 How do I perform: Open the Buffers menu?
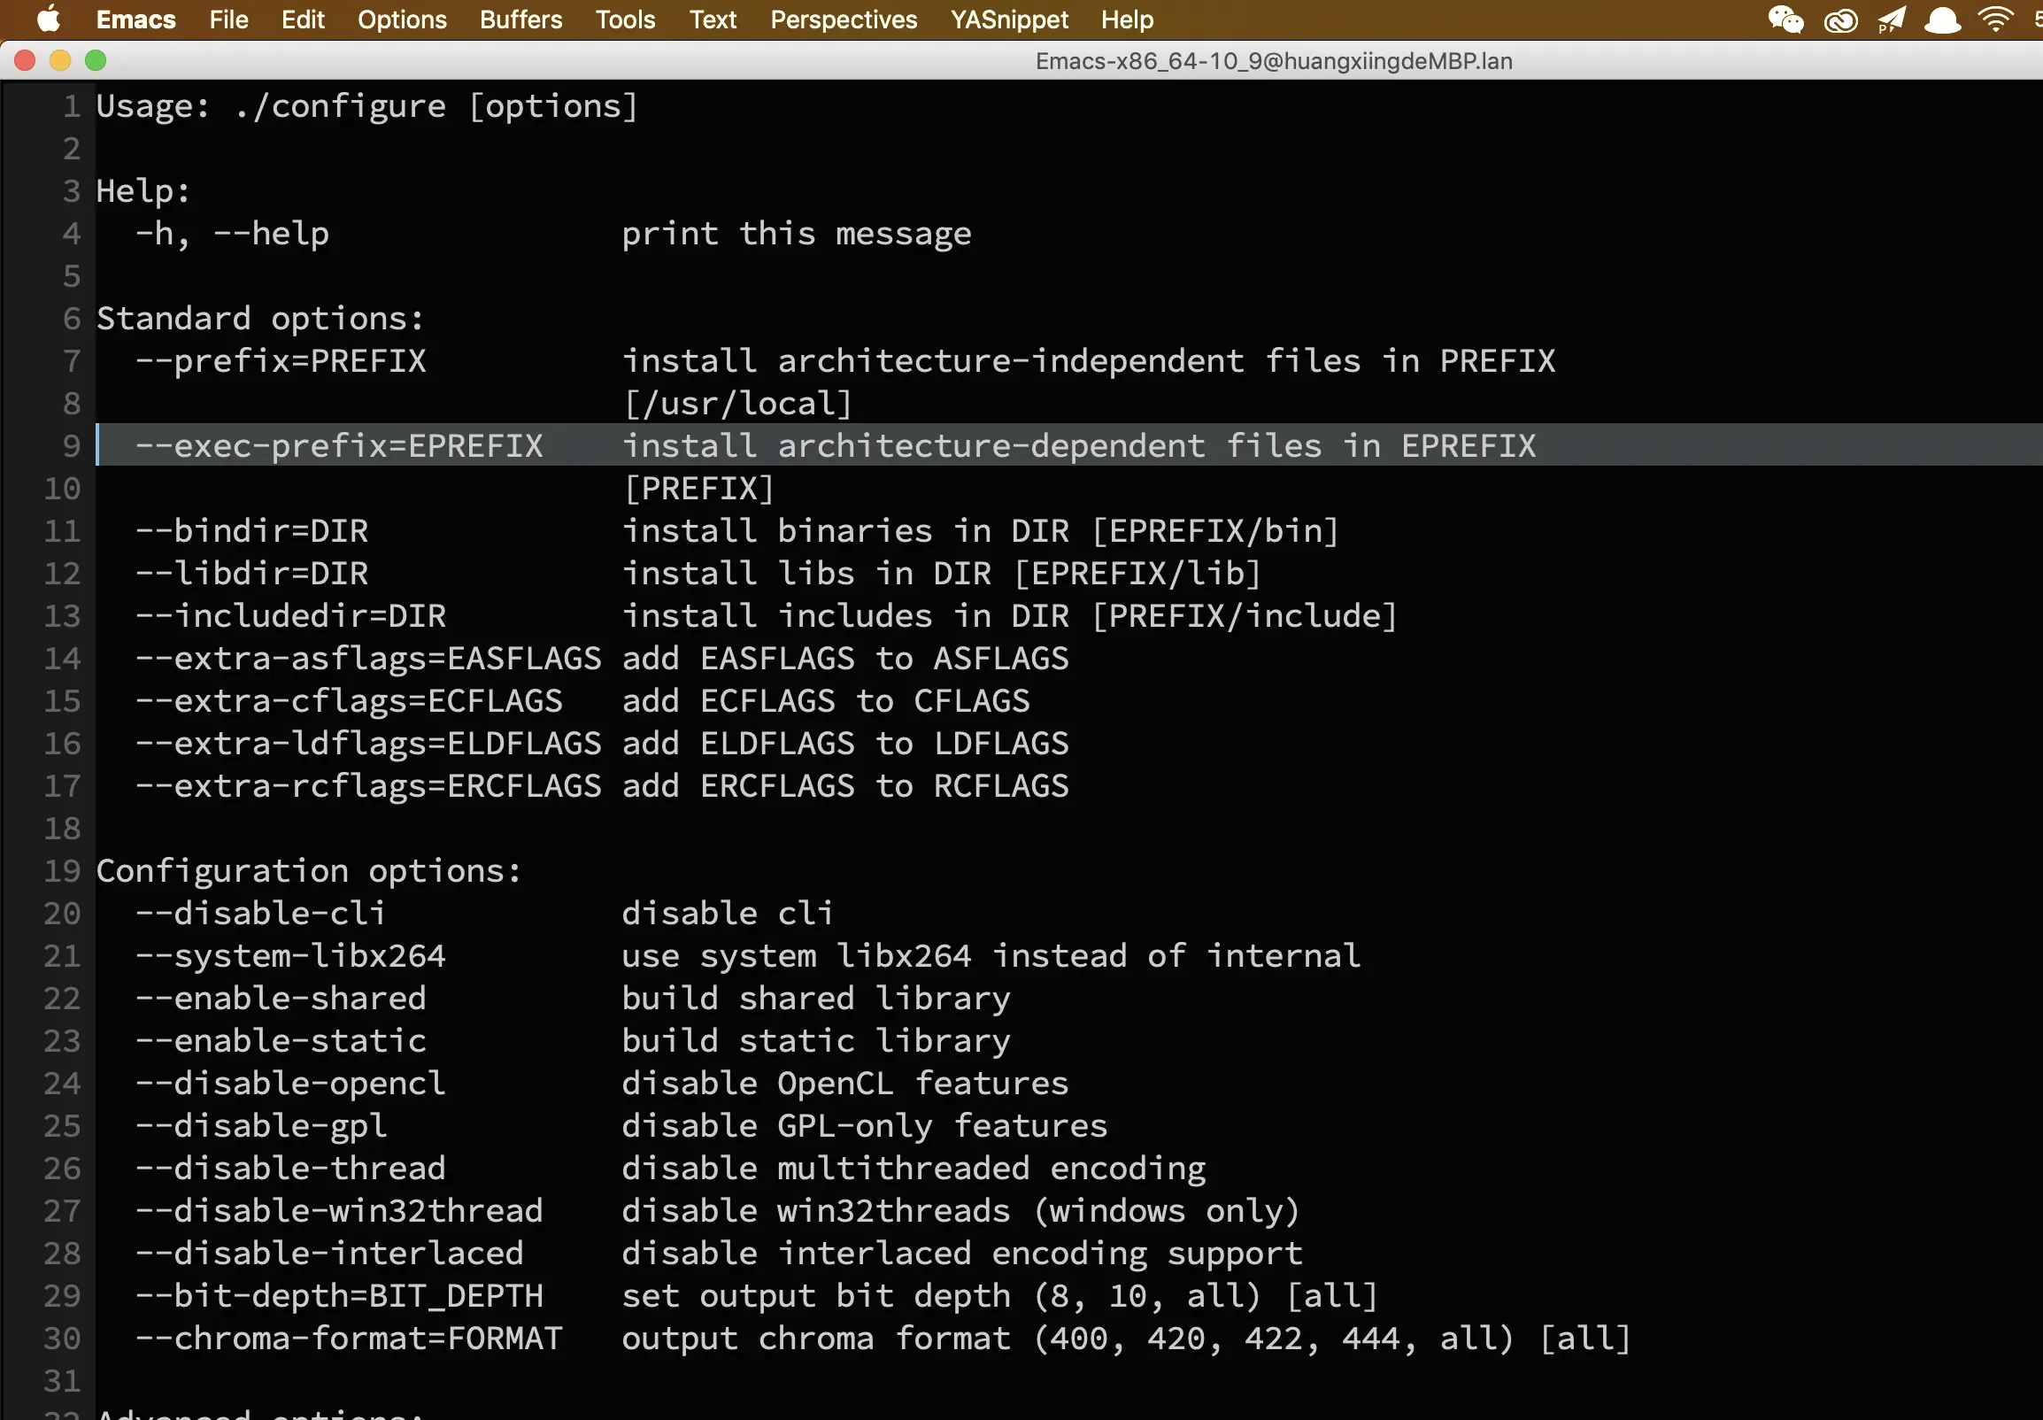point(520,19)
